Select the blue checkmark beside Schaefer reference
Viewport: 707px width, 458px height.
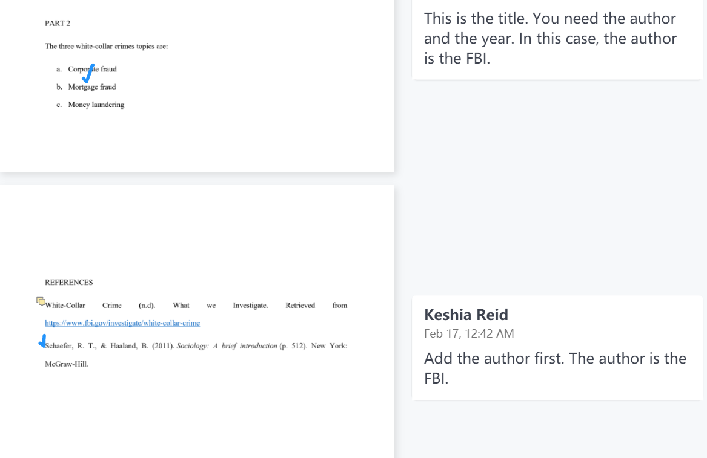42,341
